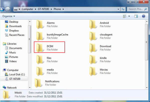
Task: Select the kindle folder icon
Action: 92,60
